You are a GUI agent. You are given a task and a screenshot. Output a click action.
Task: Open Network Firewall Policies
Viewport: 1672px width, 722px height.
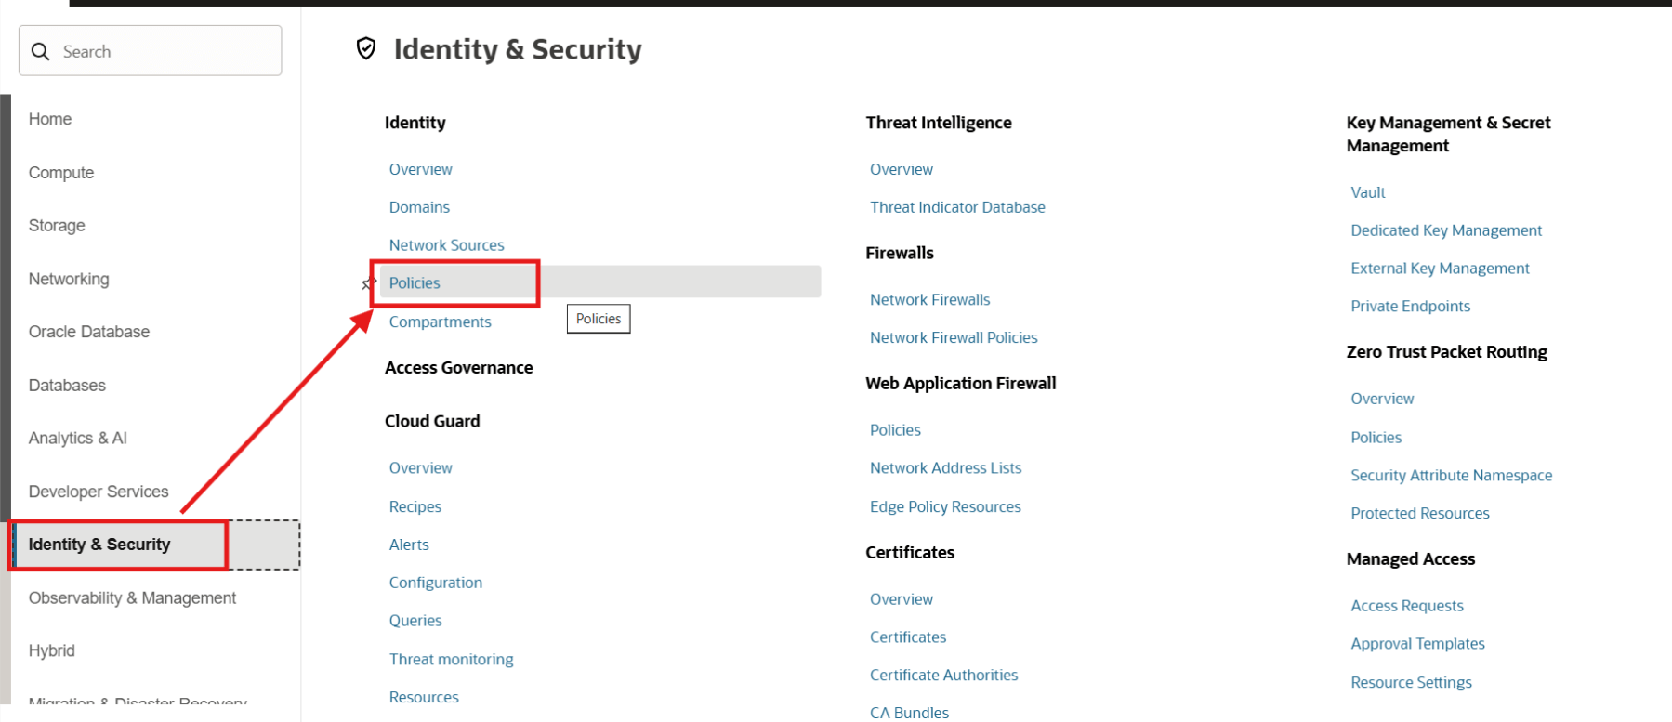pos(954,337)
